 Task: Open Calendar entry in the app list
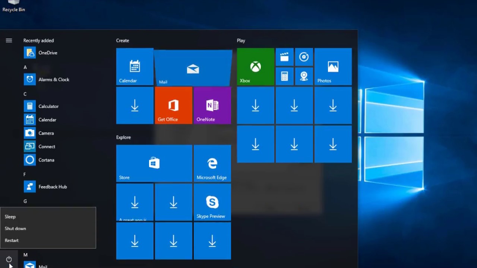[x=60, y=120]
